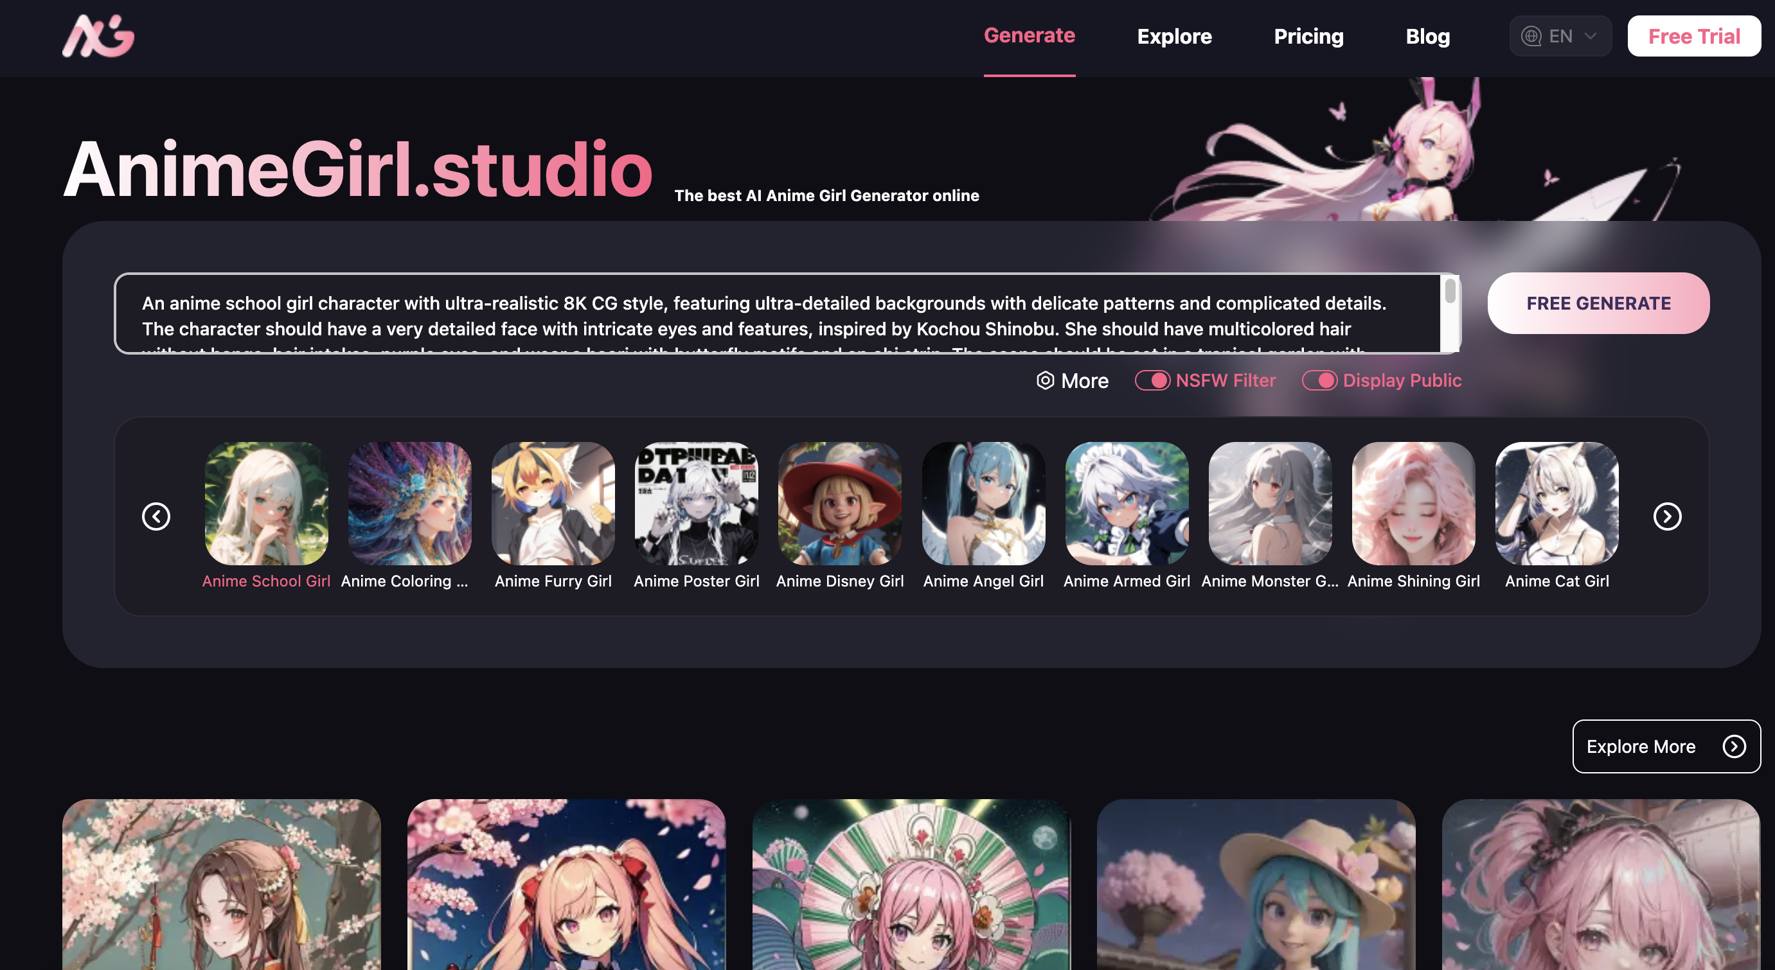Turn off Display Public

pyautogui.click(x=1321, y=380)
